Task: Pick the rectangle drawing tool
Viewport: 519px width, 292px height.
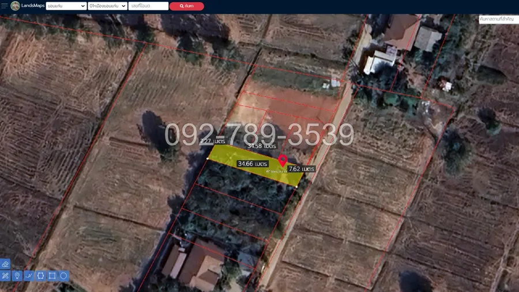Action: pos(52,276)
